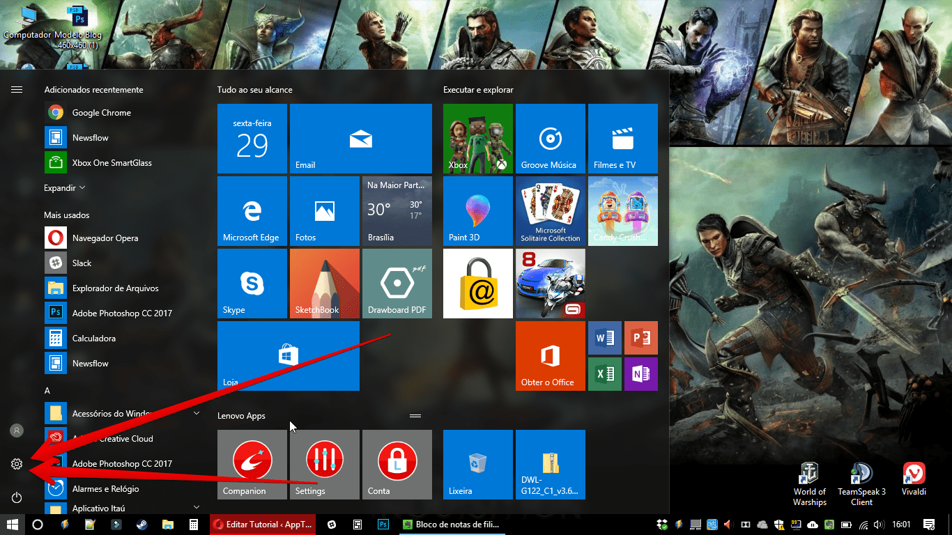Open the Filmes e TV tile

pyautogui.click(x=623, y=139)
